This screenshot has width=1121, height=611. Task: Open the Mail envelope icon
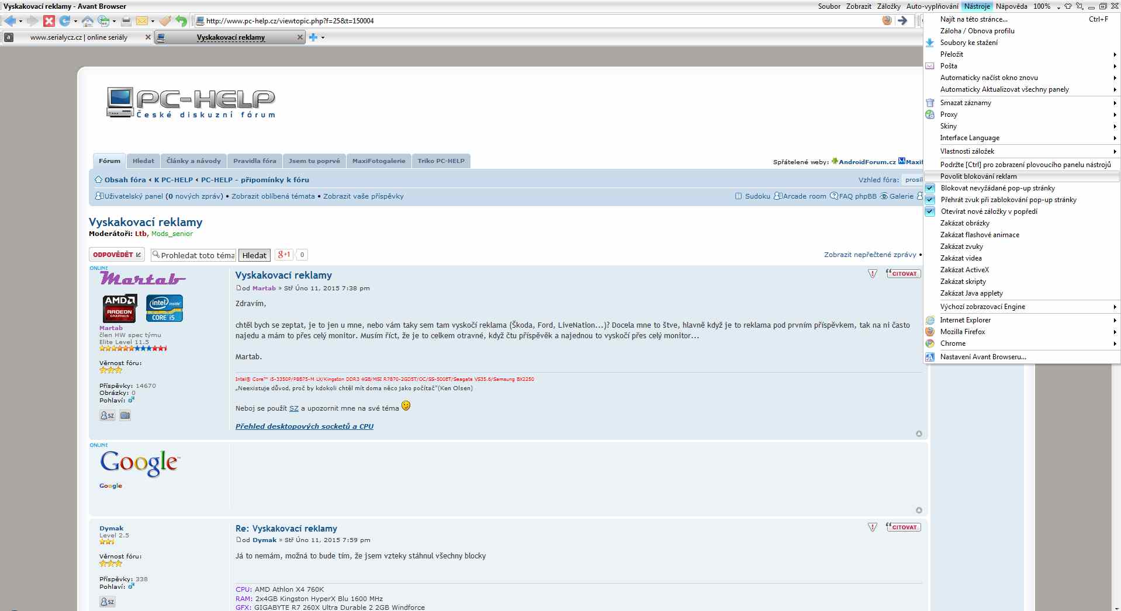141,21
